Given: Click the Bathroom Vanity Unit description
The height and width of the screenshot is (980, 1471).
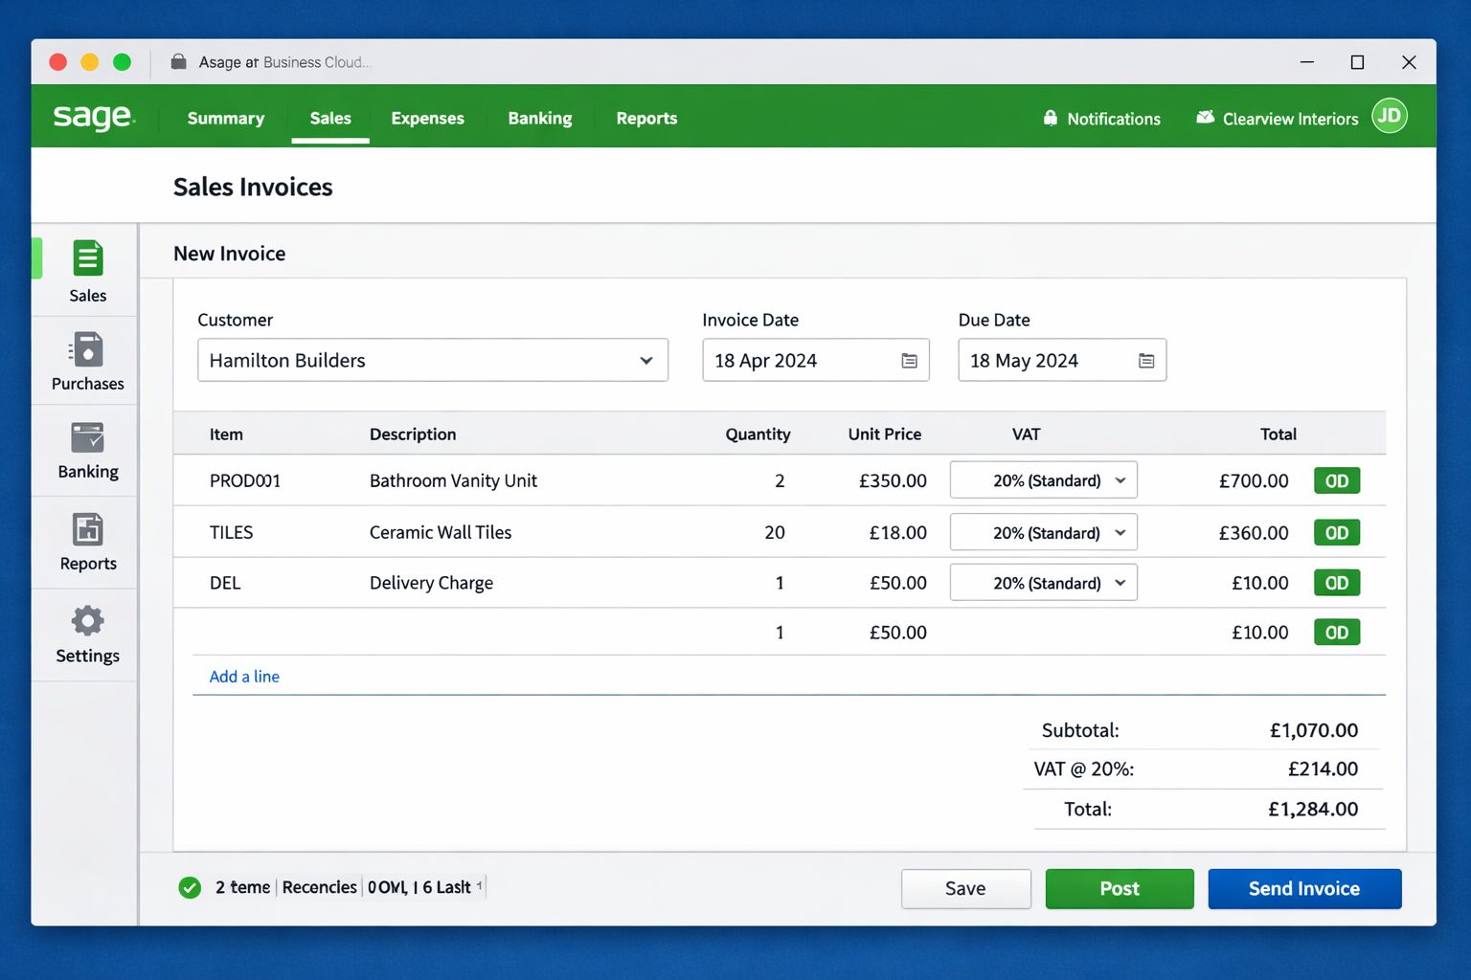Looking at the screenshot, I should (453, 480).
